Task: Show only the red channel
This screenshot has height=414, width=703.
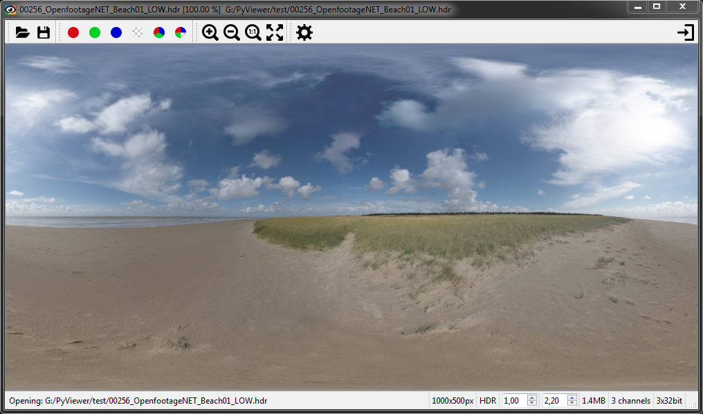Action: tap(73, 32)
